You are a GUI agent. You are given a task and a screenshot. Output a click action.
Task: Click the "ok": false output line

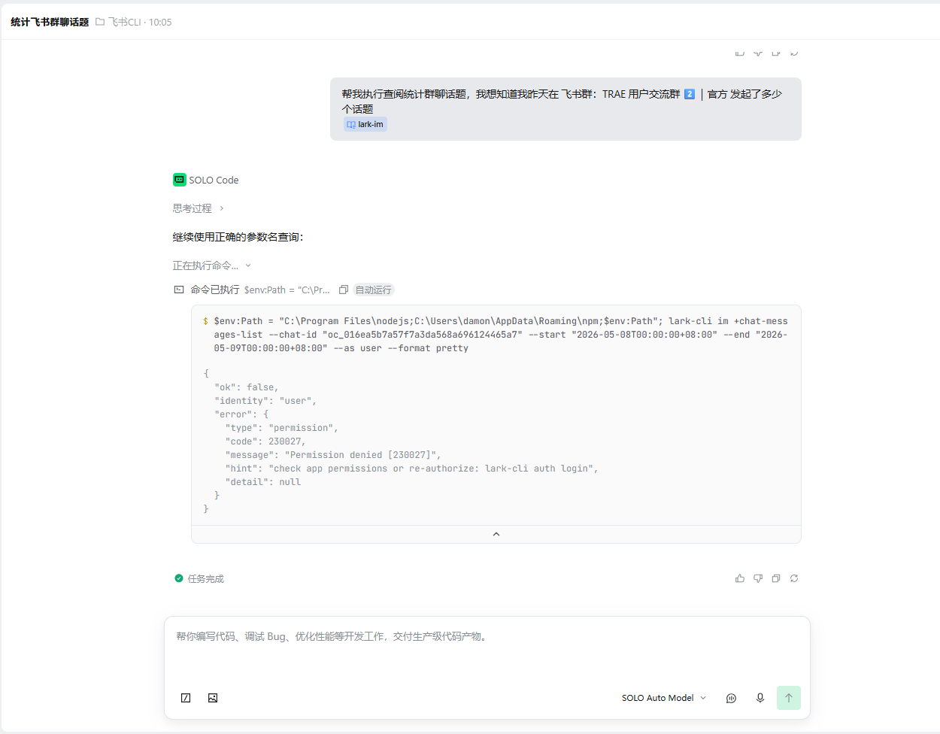click(246, 387)
